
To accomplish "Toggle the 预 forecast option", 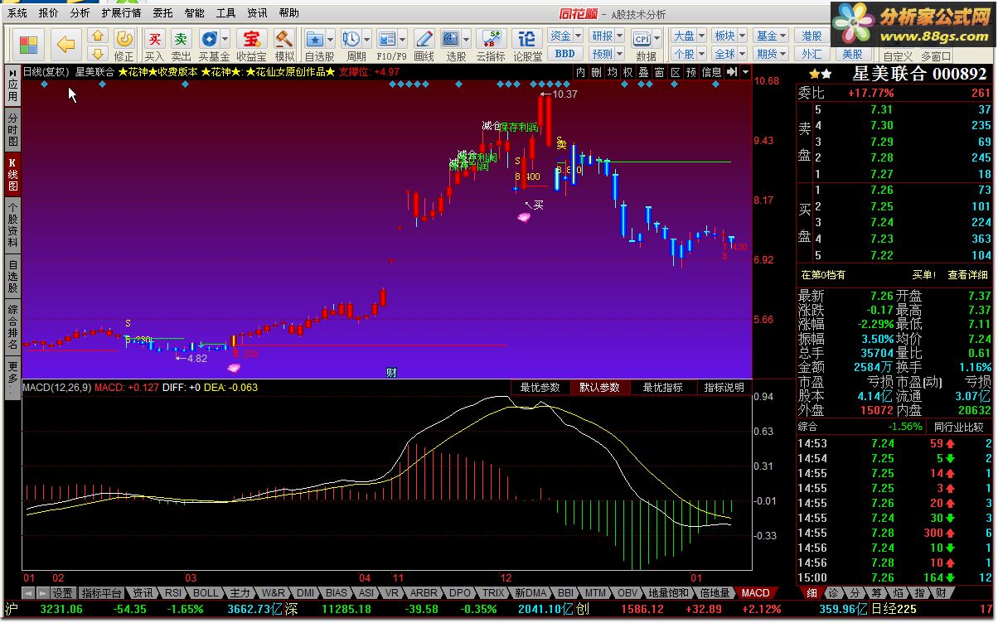I will coord(691,72).
